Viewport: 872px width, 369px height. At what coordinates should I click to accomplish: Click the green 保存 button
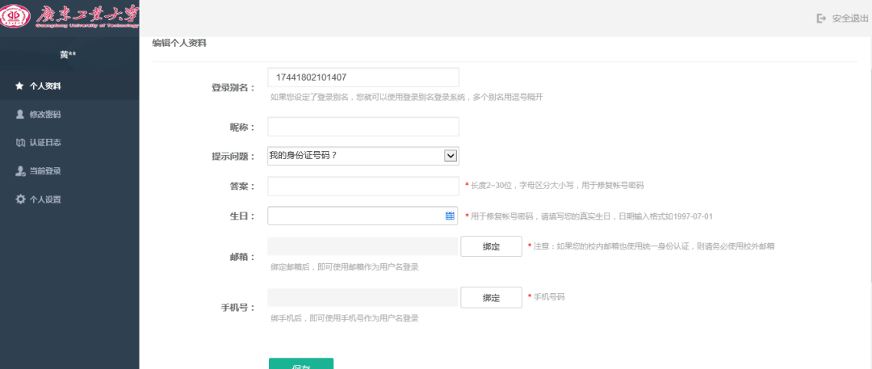tap(301, 364)
